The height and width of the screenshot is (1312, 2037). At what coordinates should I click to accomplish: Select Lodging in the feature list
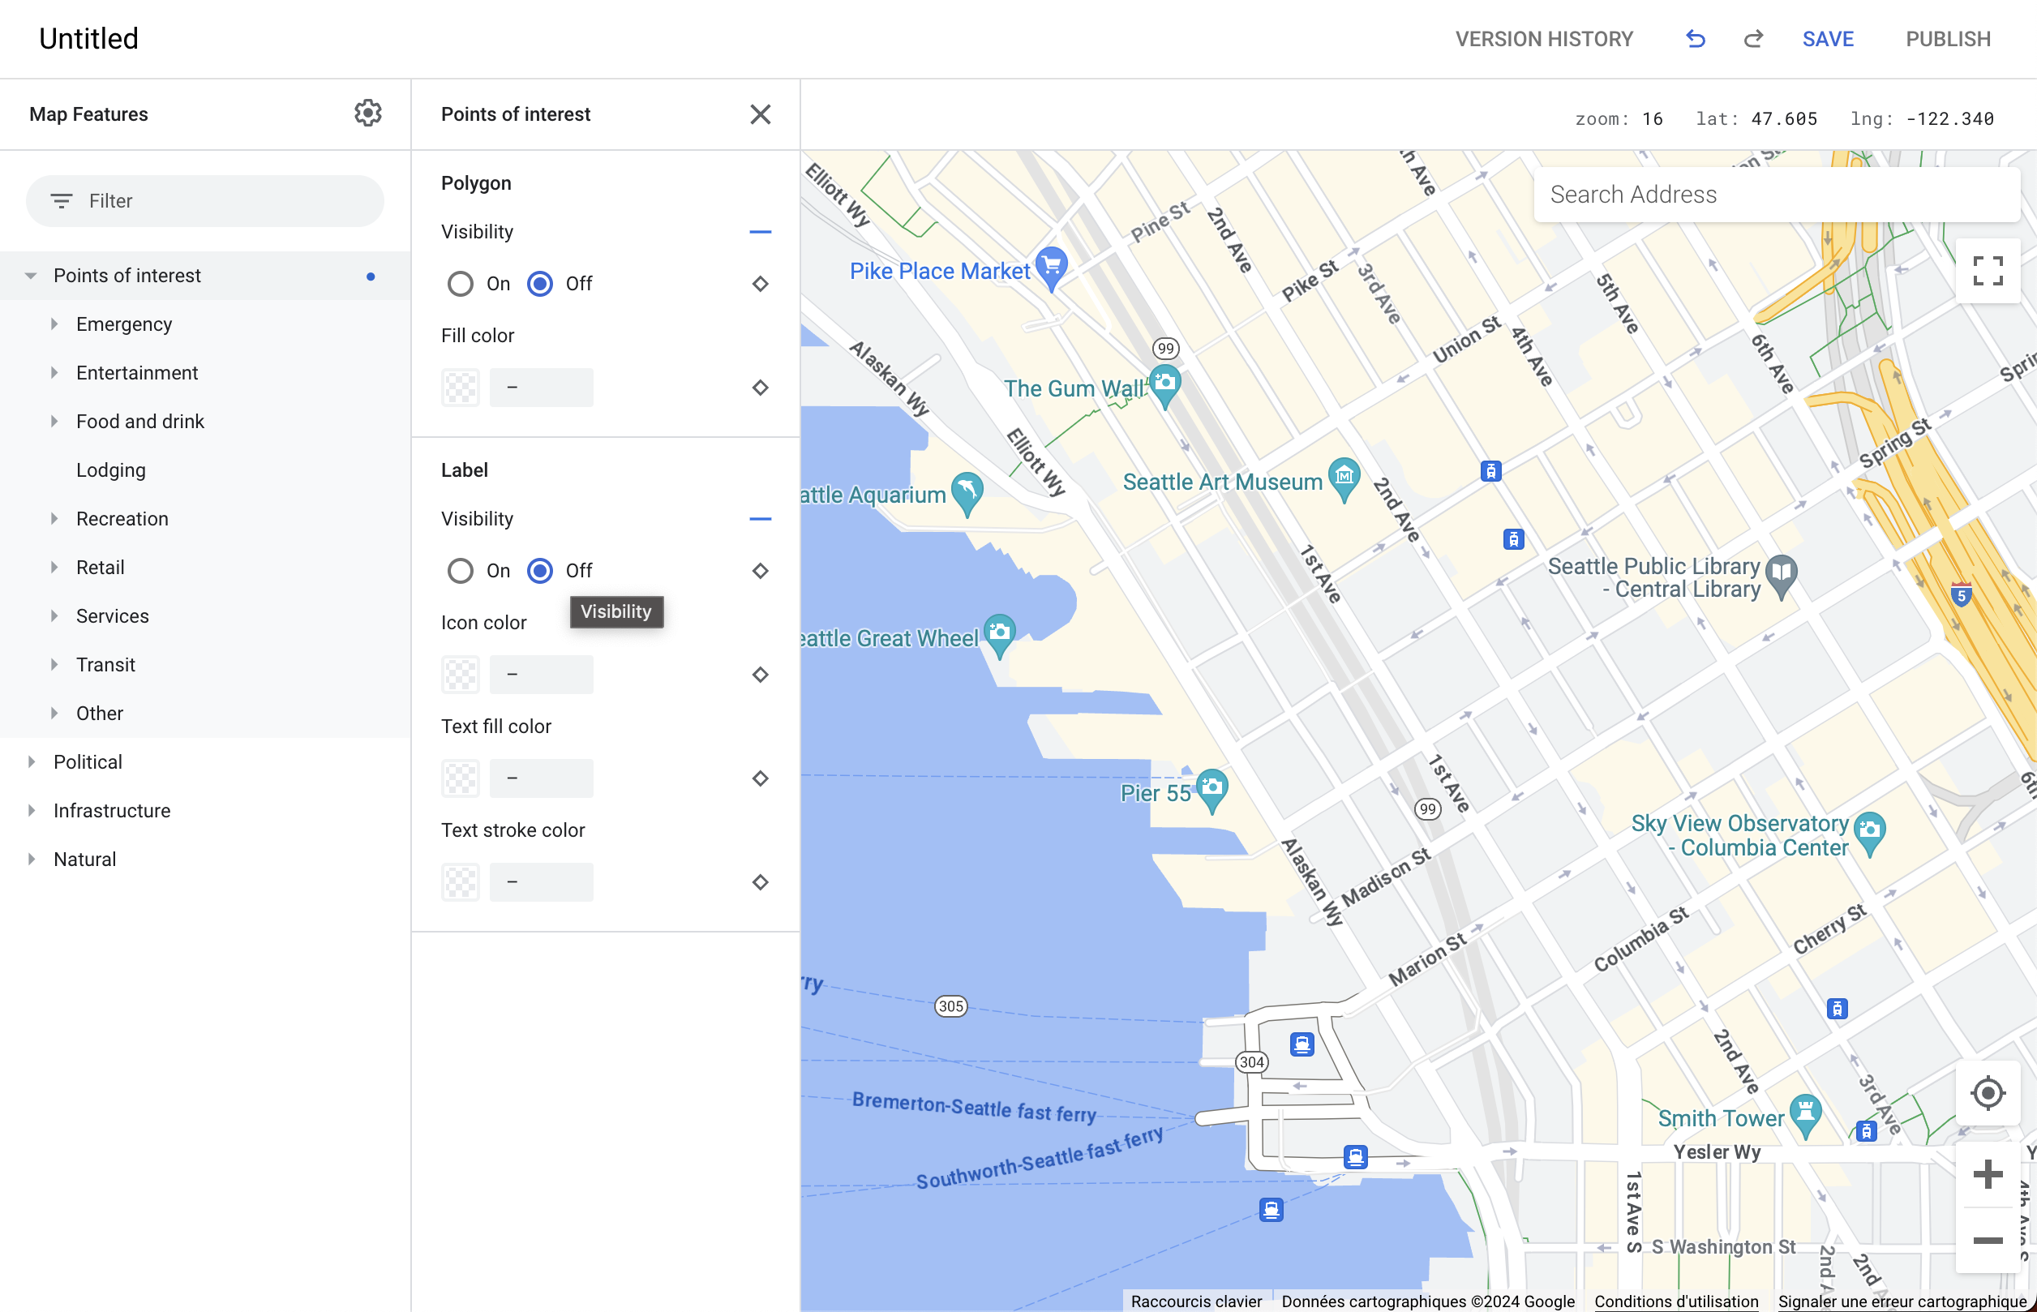pyautogui.click(x=111, y=470)
